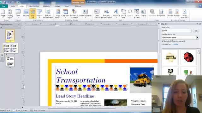This screenshot has height=113, width=202.
Task: Click the clip art results scrollbar
Action: (x=199, y=53)
